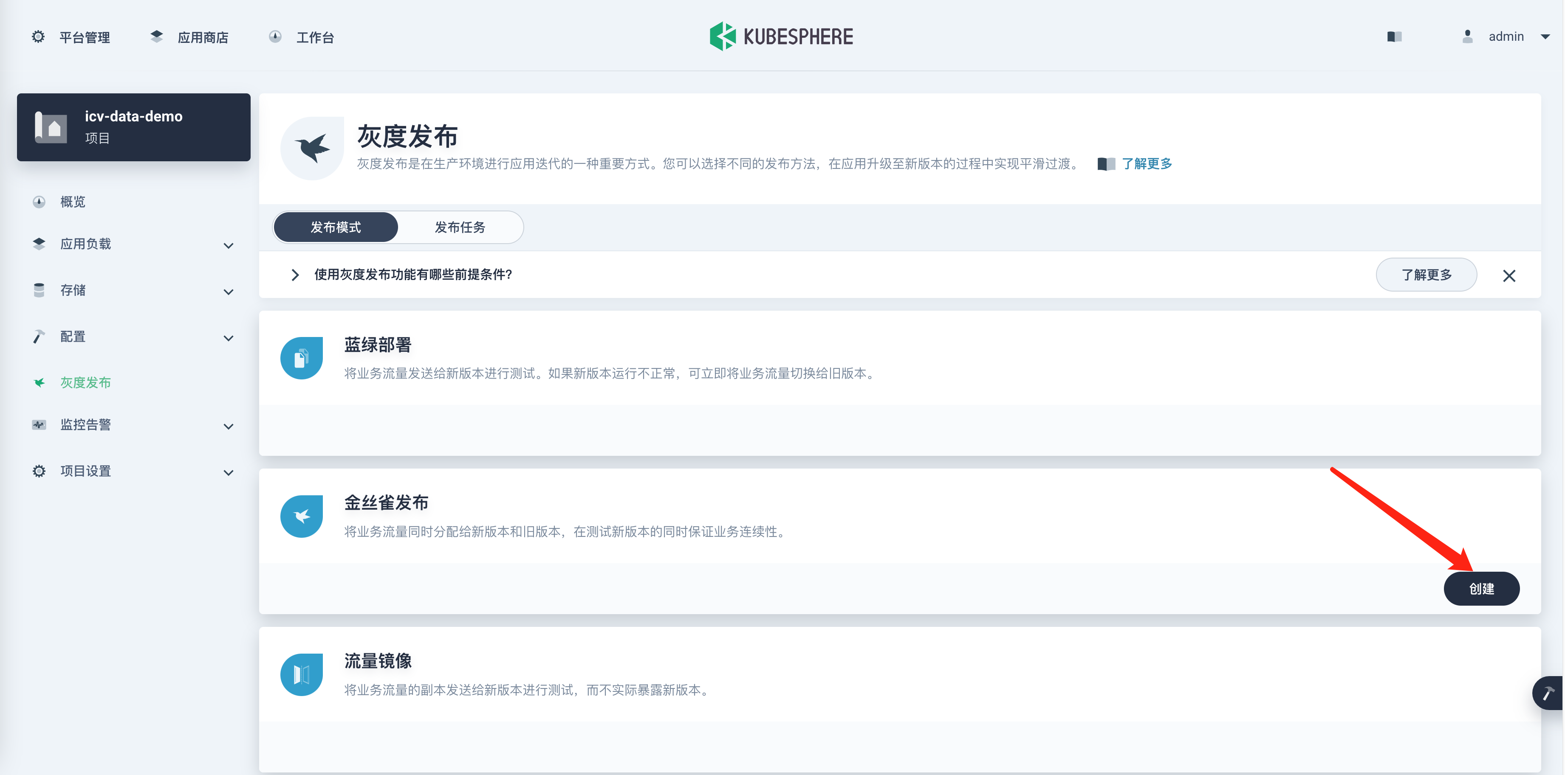Switch to the 发布任务 tab
1565x775 pixels.
coord(460,227)
